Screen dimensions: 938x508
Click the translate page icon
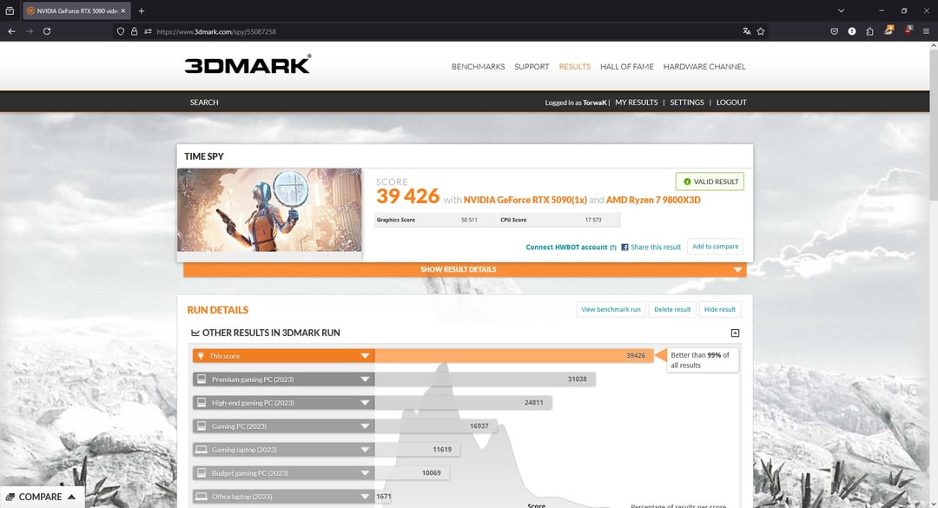click(x=747, y=31)
